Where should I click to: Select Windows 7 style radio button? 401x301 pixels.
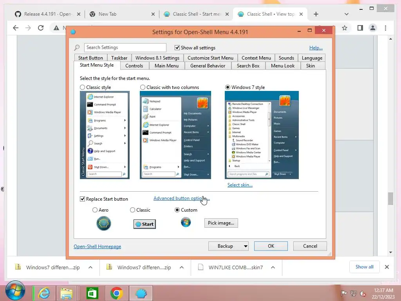pos(228,87)
